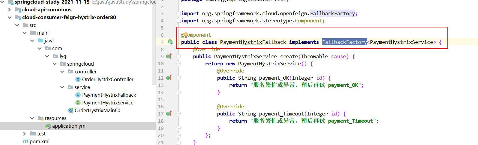Collapse the resources folder
478x145 pixels.
click(x=32, y=118)
